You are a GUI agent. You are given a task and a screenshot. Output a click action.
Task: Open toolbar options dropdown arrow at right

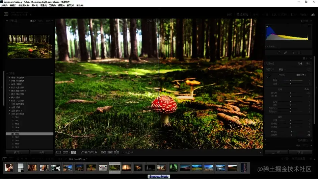click(260, 152)
